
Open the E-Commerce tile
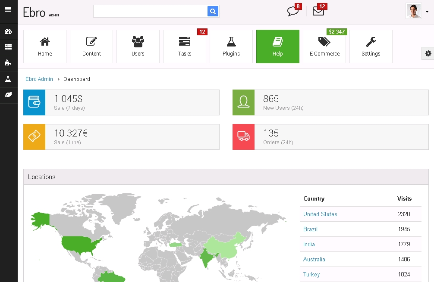pyautogui.click(x=324, y=46)
